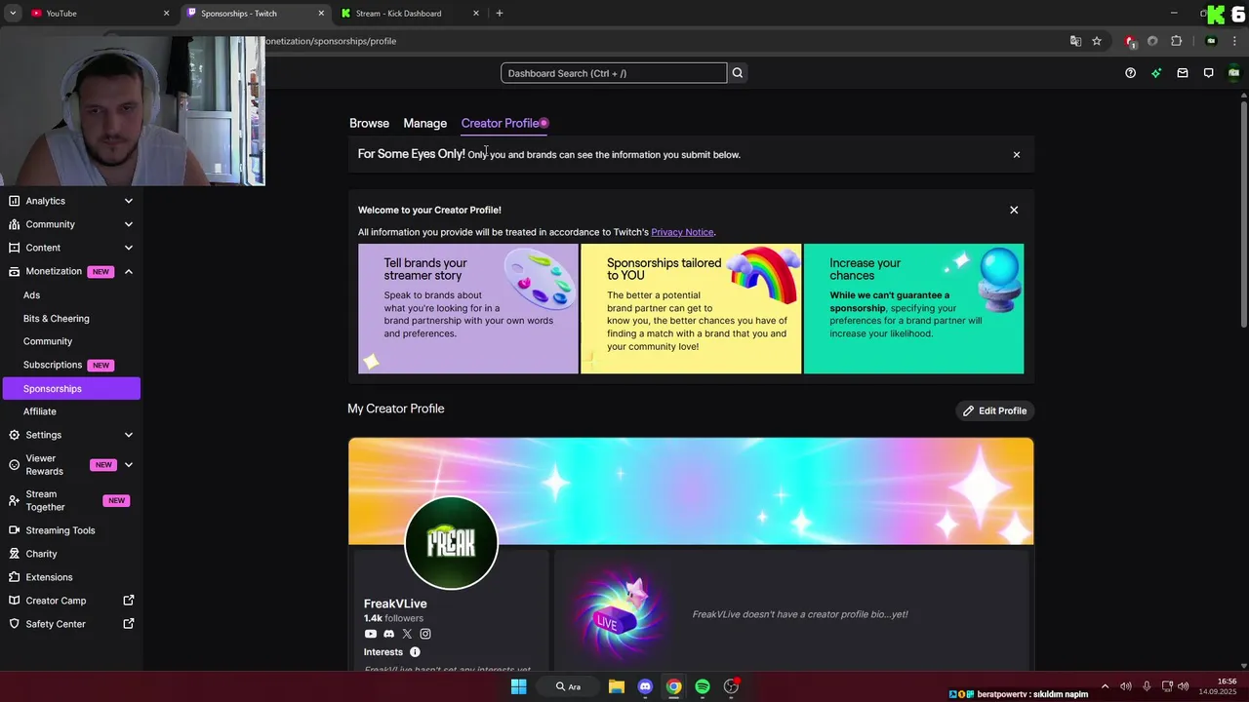This screenshot has height=702, width=1249.
Task: Click the search magnifier button
Action: [x=738, y=73]
